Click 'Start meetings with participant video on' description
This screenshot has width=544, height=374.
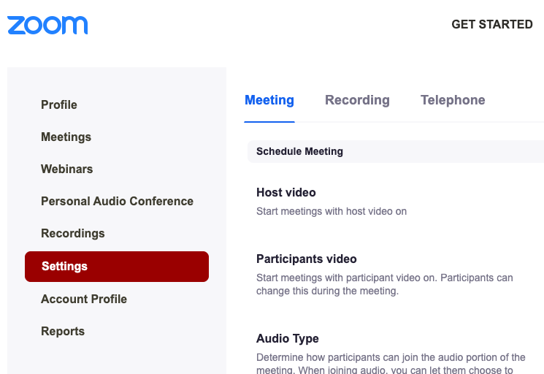pyautogui.click(x=384, y=284)
